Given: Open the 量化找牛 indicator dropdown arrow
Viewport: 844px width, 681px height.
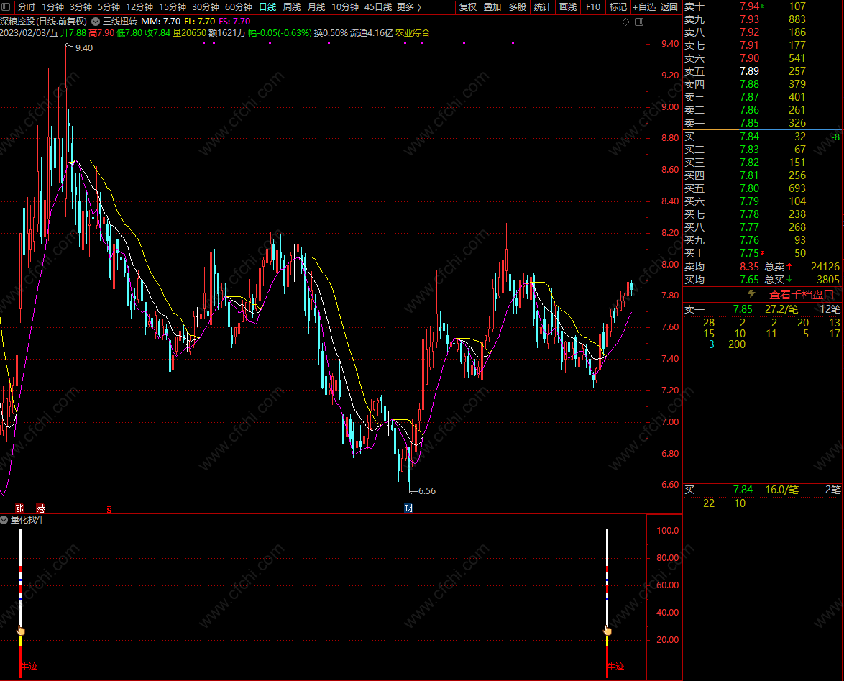Looking at the screenshot, I should click(4, 520).
